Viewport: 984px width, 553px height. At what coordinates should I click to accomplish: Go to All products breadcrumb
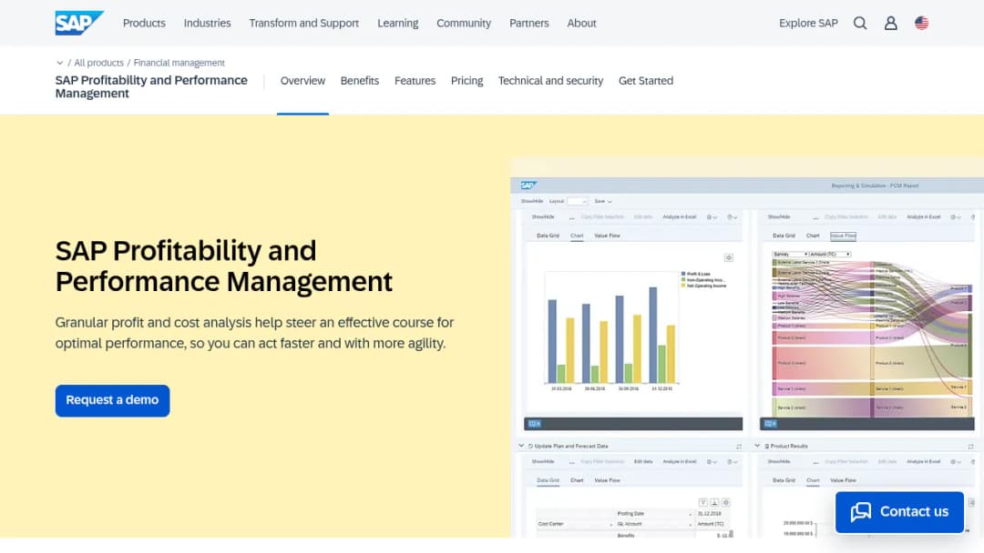(99, 63)
